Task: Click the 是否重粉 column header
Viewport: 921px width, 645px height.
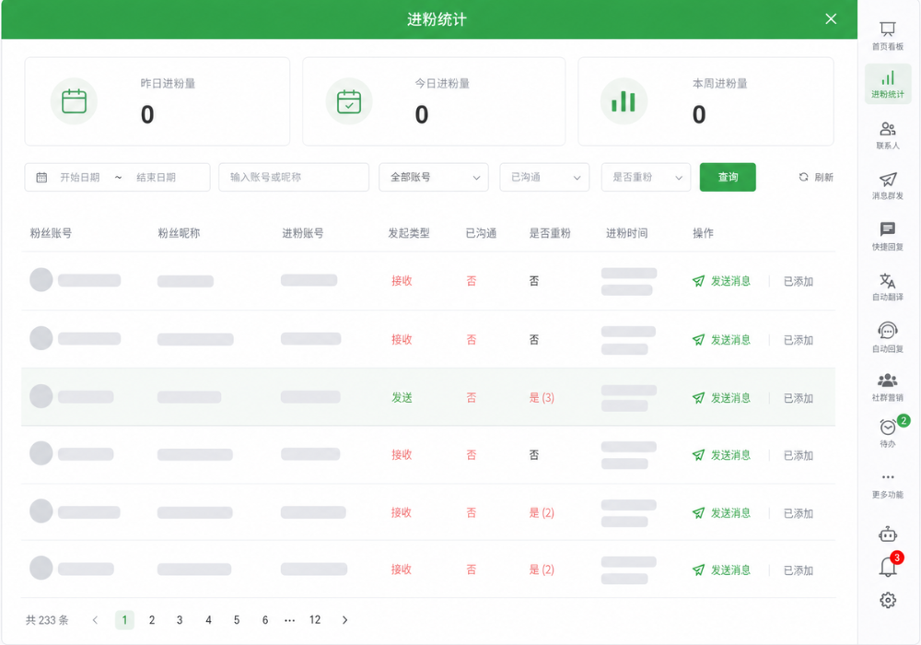Action: click(550, 233)
